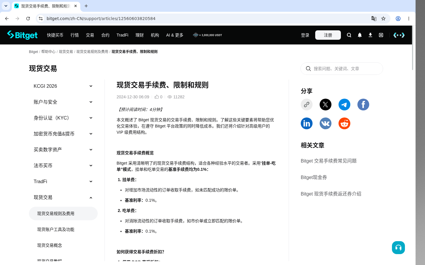Click the page vertical scrollbar
This screenshot has width=425, height=265.
413,48
